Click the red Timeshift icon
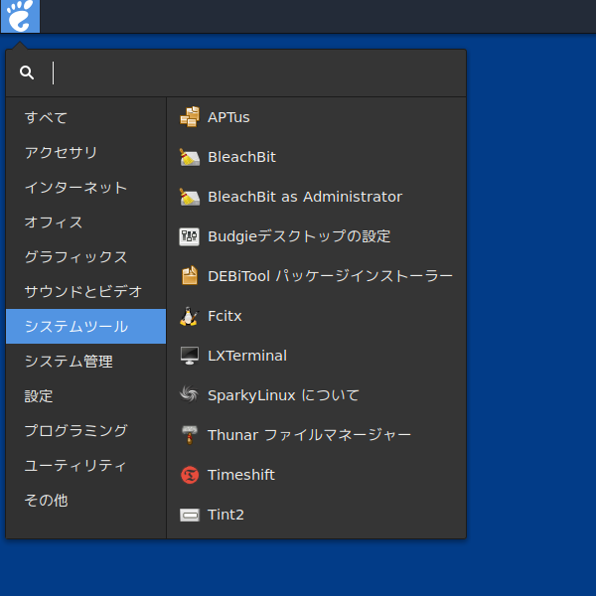The image size is (596, 596). click(x=190, y=475)
